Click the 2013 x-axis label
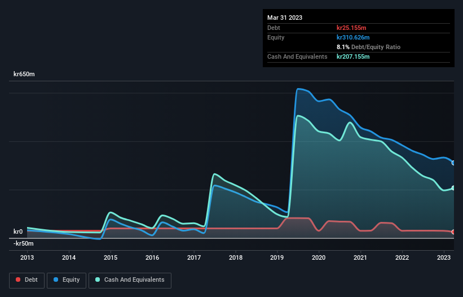 pyautogui.click(x=27, y=257)
